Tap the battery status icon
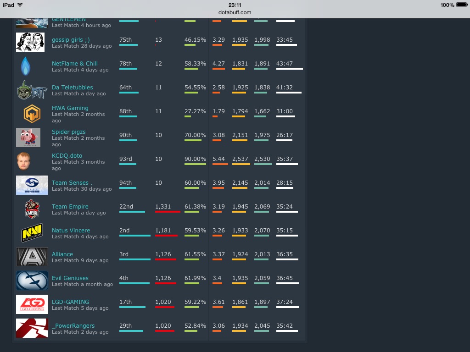470x352 pixels. pyautogui.click(x=462, y=5)
